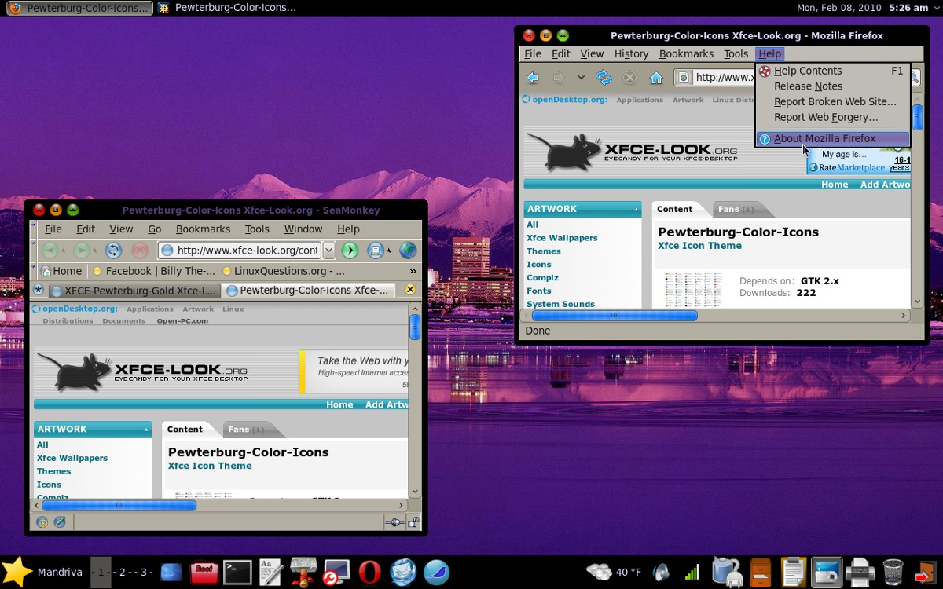
Task: Open the text editor launcher in panel
Action: coord(270,572)
